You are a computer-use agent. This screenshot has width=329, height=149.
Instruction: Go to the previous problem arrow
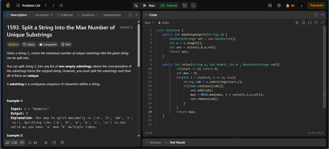tap(46, 5)
